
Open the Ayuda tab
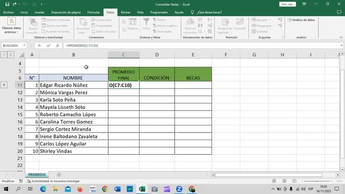click(179, 12)
